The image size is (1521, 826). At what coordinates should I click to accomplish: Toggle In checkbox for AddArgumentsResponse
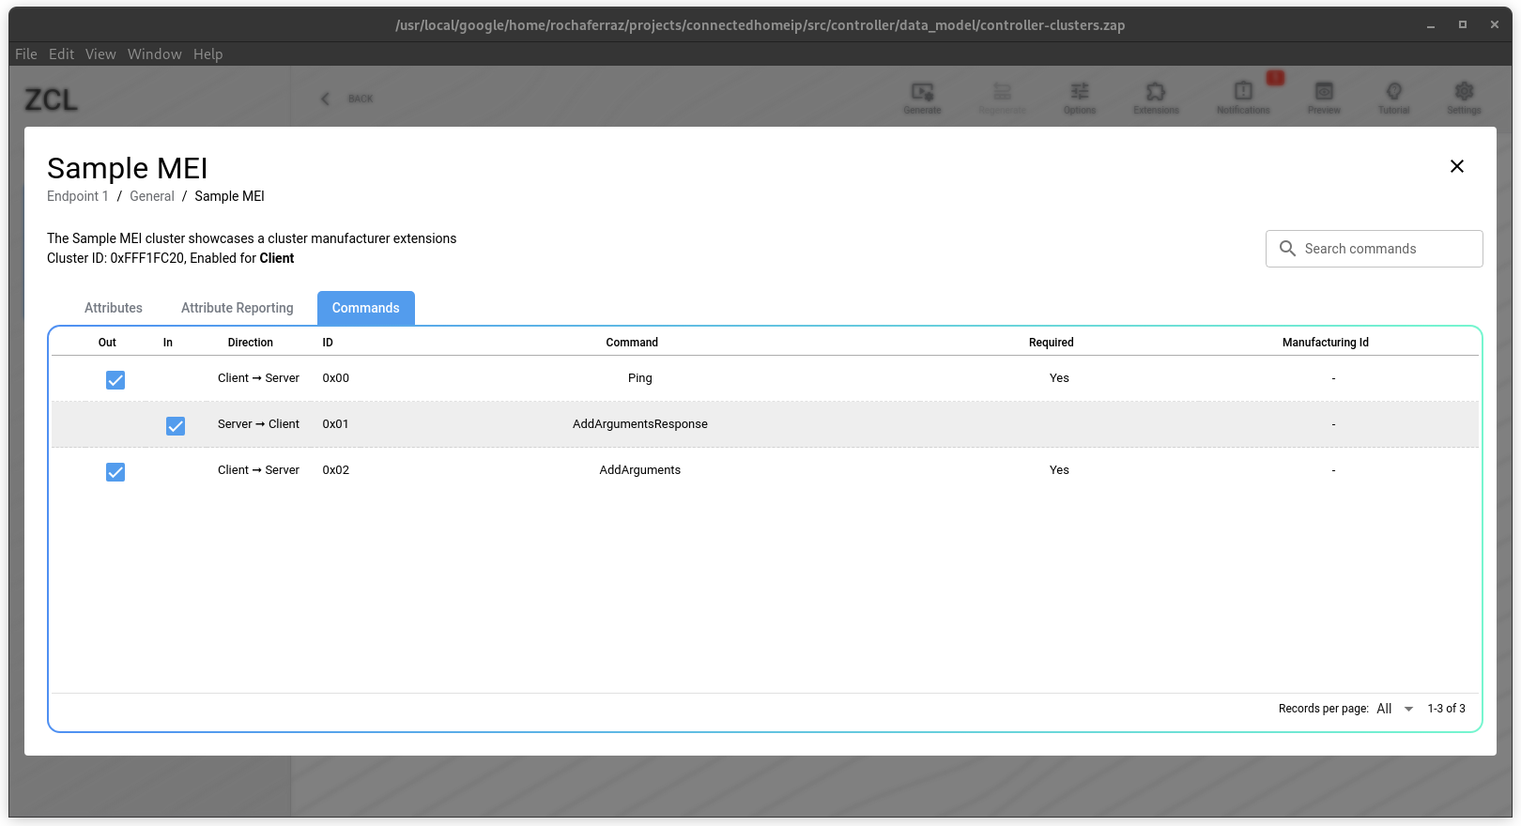pyautogui.click(x=176, y=426)
